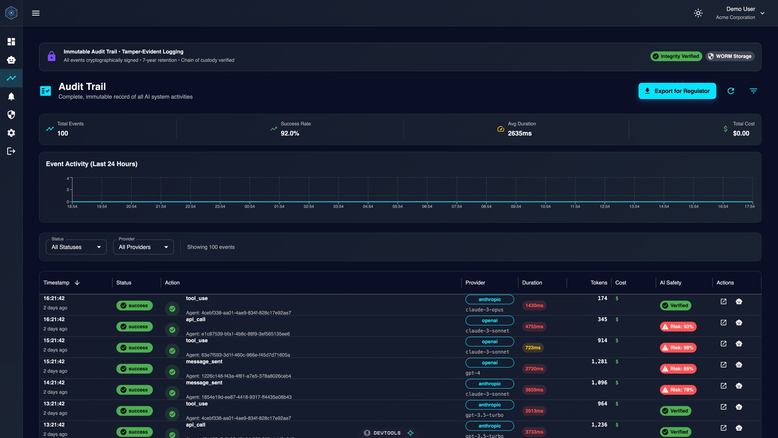Click the WORM Storage badge

pyautogui.click(x=729, y=56)
